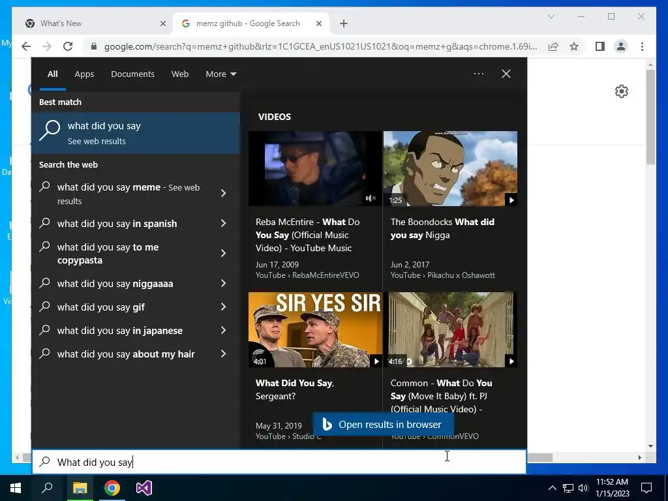Expand arrow for 'in spanish' suggestion
This screenshot has height=501, width=668.
[224, 223]
